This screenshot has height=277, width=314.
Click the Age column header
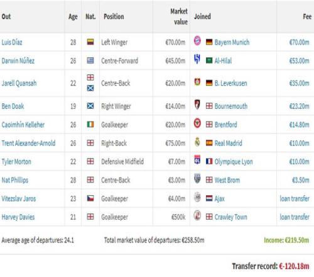pos(73,16)
